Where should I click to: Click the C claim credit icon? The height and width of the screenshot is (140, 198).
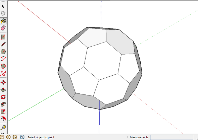click(x=15, y=137)
